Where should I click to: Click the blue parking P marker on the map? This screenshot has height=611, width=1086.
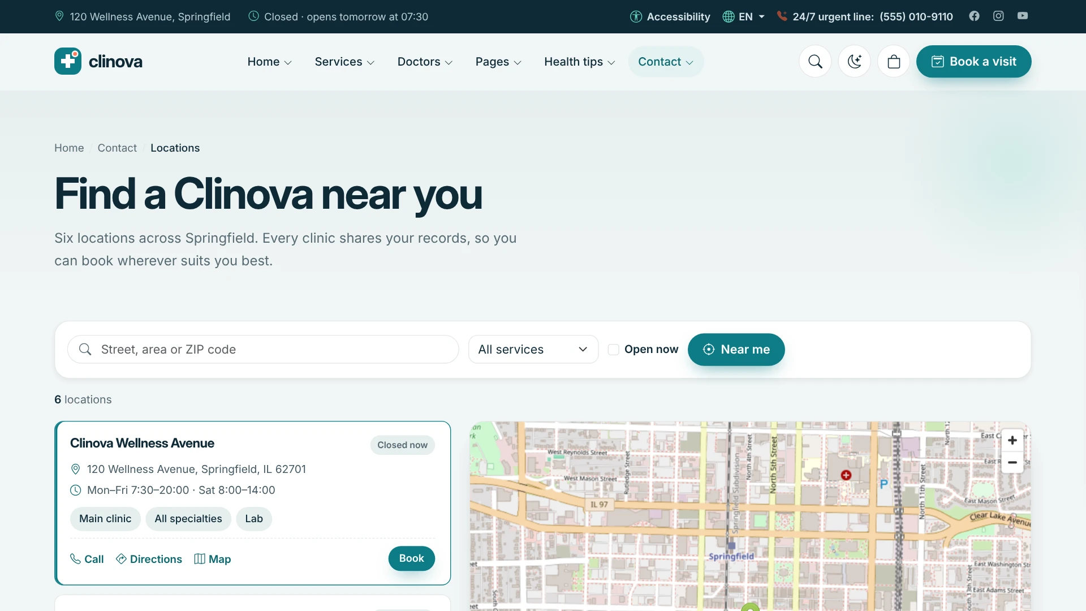[884, 484]
